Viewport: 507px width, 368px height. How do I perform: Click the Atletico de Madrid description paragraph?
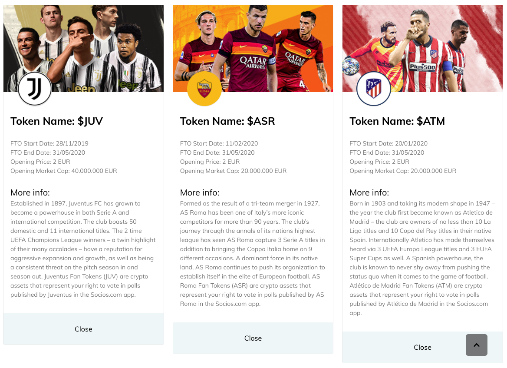coord(422,258)
